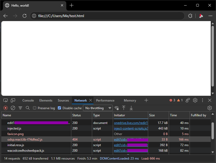Select the odsp.react.lib-f74dfea2.js request
This screenshot has width=216, height=163.
pos(106,139)
